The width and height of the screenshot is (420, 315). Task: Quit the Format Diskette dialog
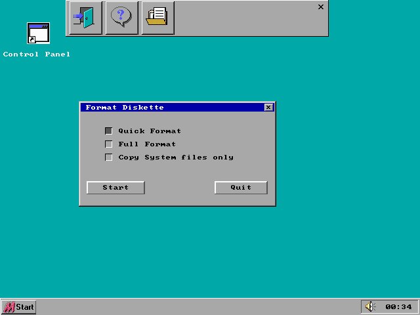click(x=241, y=188)
